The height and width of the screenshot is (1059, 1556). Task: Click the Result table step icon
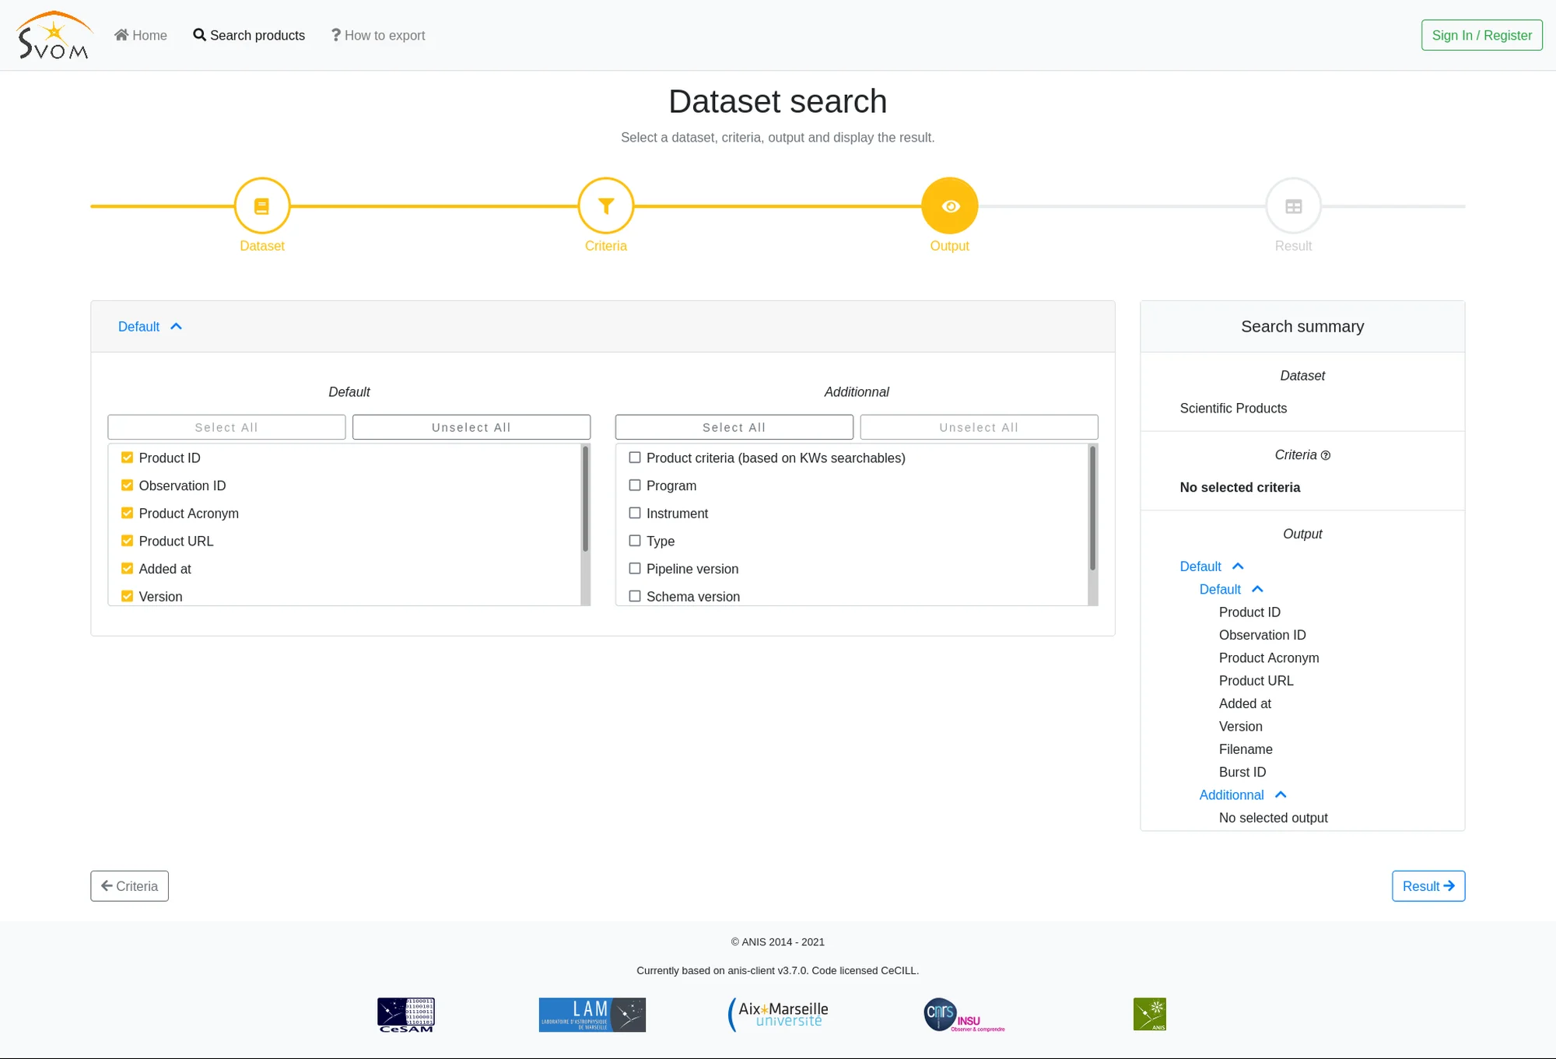(1294, 206)
